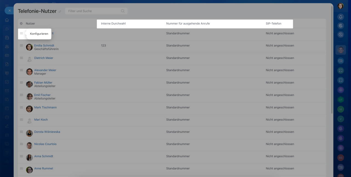Open Emilia Schmidt's profile link
This screenshot has height=177, width=351.
click(44, 46)
